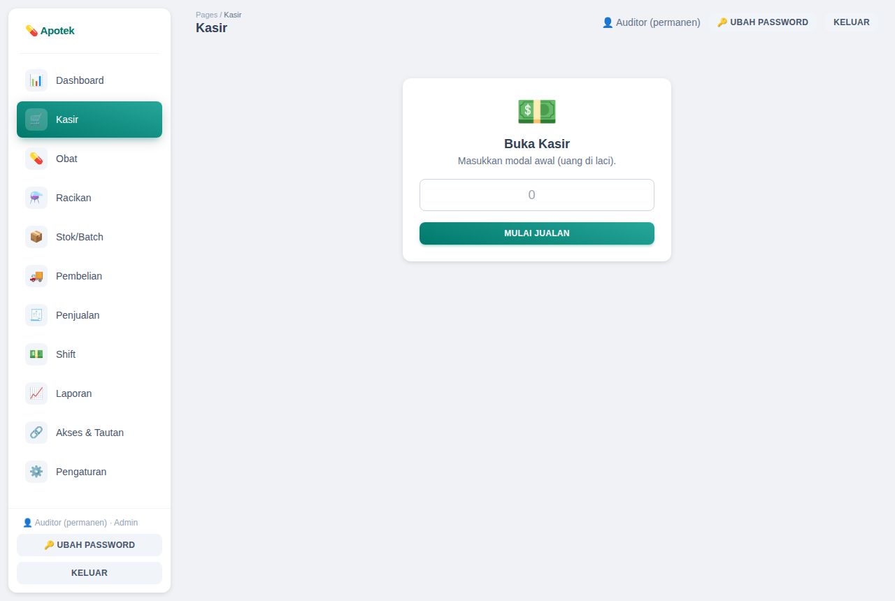This screenshot has width=895, height=601.
Task: Open Akses & Tautan
Action: pos(89,433)
